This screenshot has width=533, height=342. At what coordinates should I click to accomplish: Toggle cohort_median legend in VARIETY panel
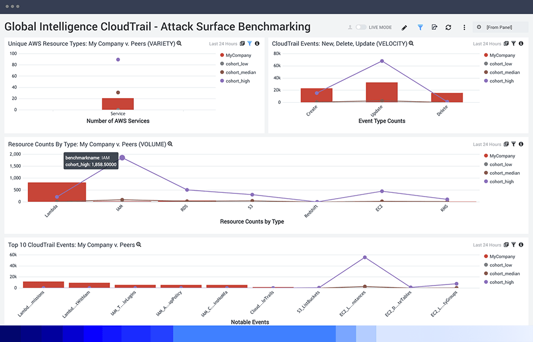coord(238,72)
